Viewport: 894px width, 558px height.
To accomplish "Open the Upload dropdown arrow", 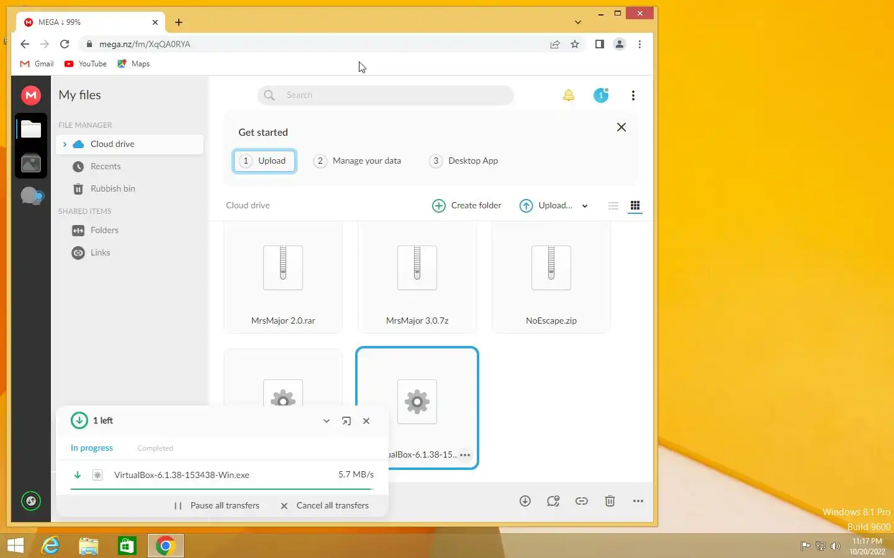I will click(585, 206).
